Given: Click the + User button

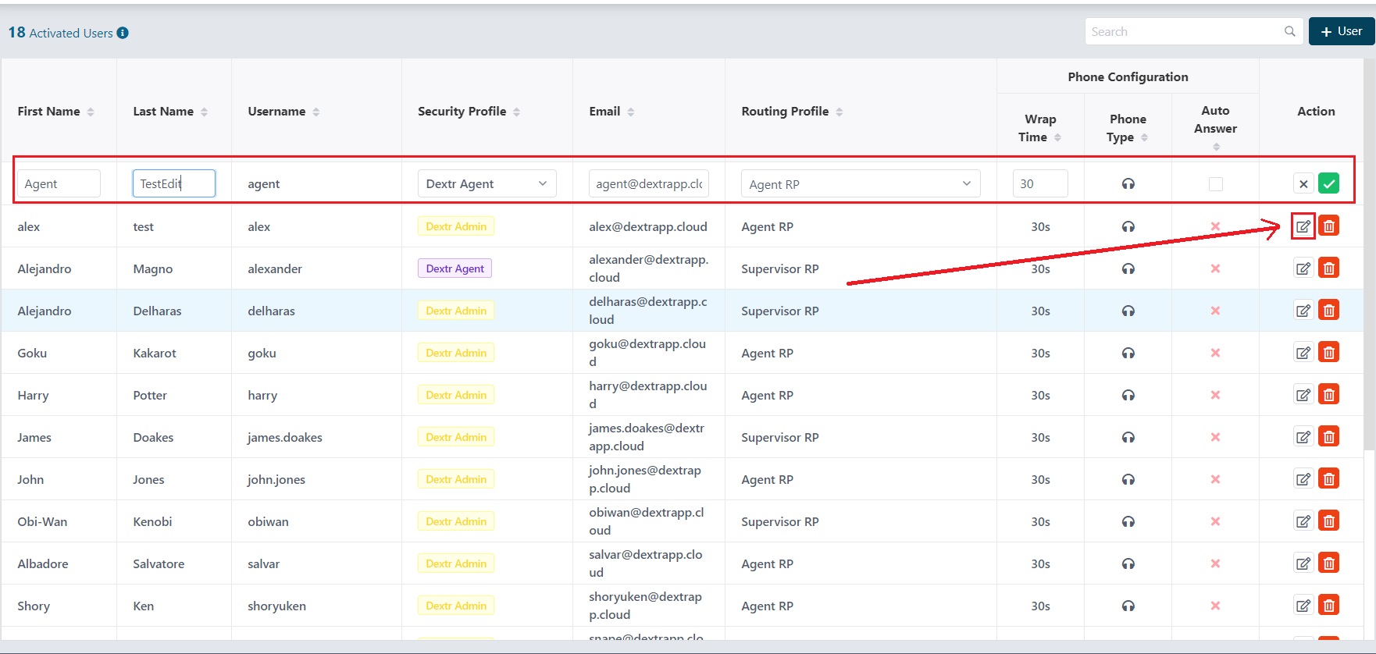Looking at the screenshot, I should (1342, 31).
